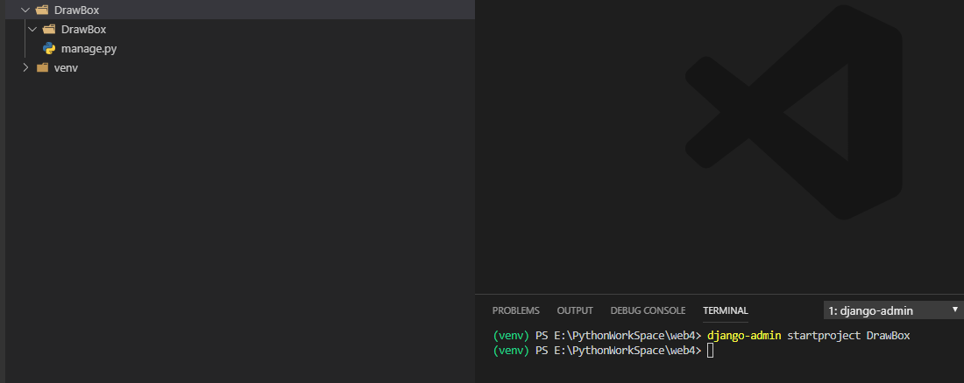This screenshot has width=964, height=383.
Task: Click 'startproject DrawBox' text in terminal
Action: 848,335
